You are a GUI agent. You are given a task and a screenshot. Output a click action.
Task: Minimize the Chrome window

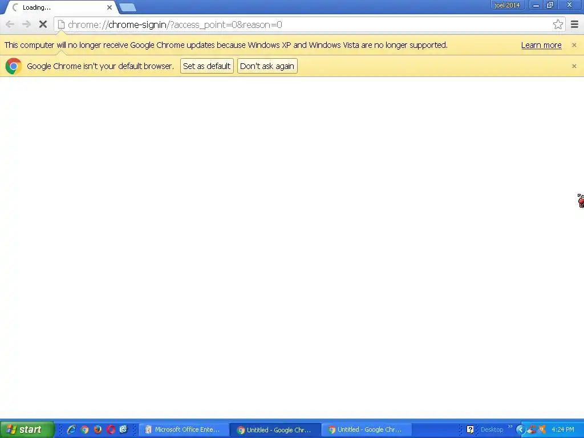536,5
